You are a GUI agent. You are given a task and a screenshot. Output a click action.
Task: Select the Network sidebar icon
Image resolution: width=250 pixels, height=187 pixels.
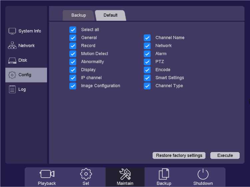click(12, 46)
